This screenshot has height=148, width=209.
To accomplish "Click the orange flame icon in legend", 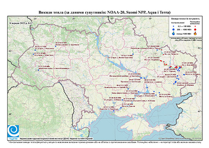I will 195,33.
